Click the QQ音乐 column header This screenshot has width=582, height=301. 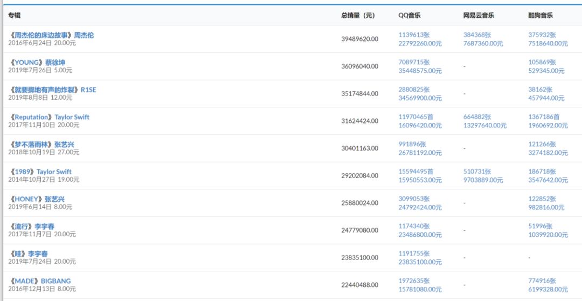pos(410,15)
